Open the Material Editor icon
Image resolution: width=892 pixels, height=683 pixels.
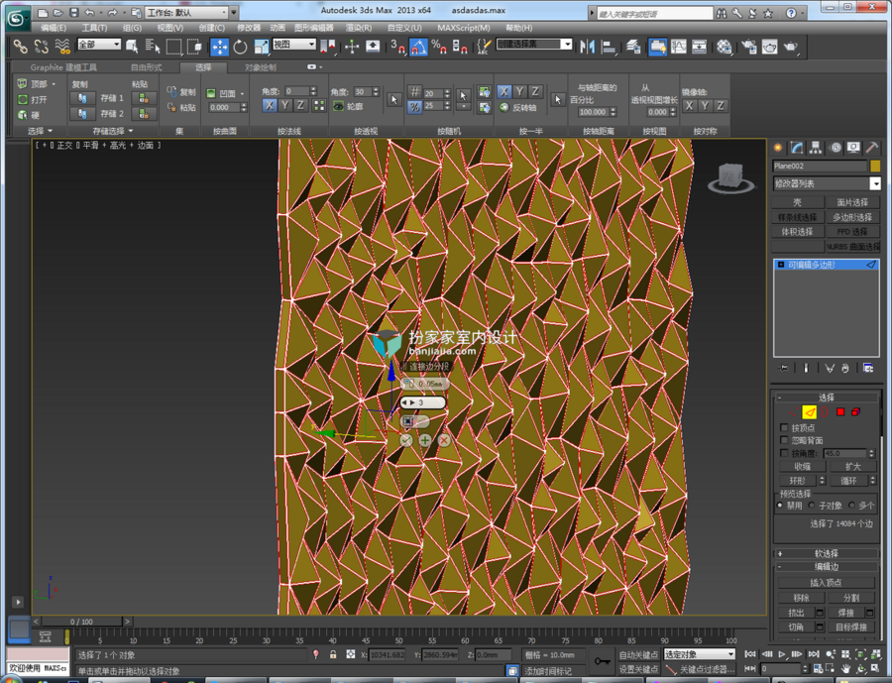[724, 47]
